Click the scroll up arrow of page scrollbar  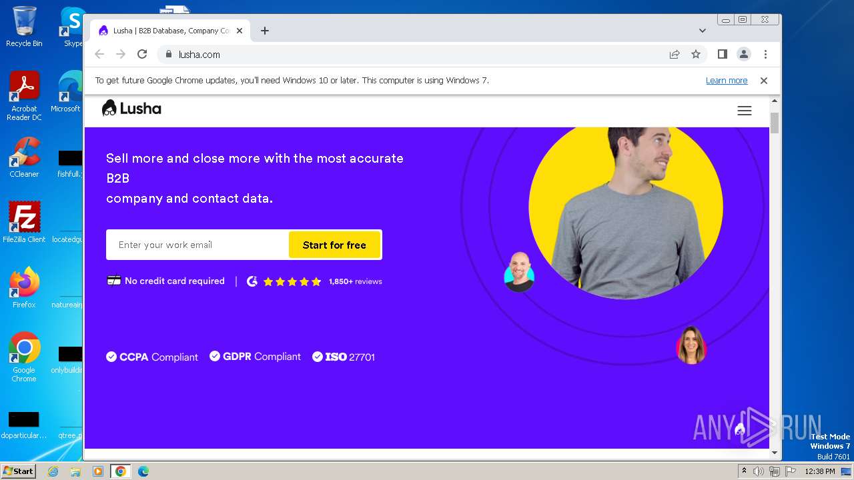775,101
